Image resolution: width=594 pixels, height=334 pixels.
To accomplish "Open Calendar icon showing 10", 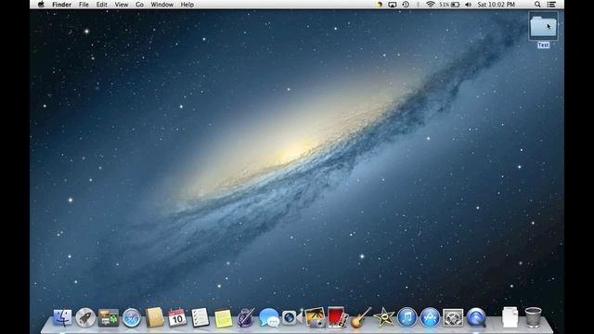I will pyautogui.click(x=177, y=317).
